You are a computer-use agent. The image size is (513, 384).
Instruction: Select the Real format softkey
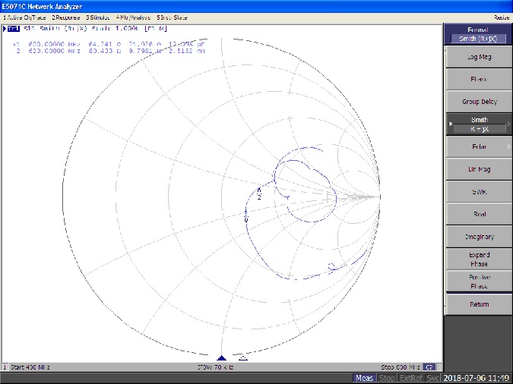(x=479, y=214)
